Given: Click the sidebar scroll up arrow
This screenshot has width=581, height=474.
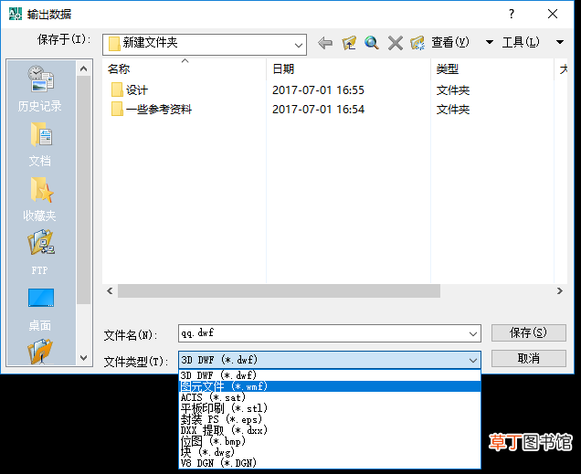Looking at the screenshot, I should pos(84,68).
